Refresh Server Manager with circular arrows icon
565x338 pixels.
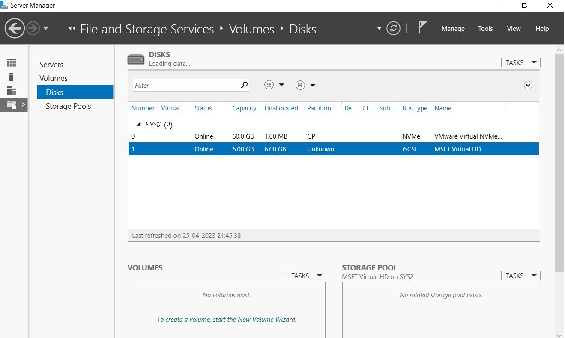click(x=393, y=29)
